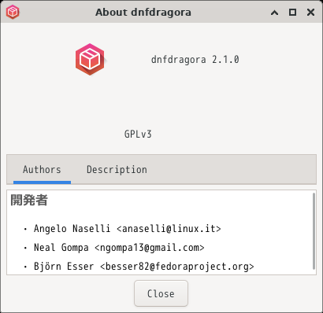The width and height of the screenshot is (323, 313).
Task: Click the dnfdragora logo in title bar
Action: 13,12
